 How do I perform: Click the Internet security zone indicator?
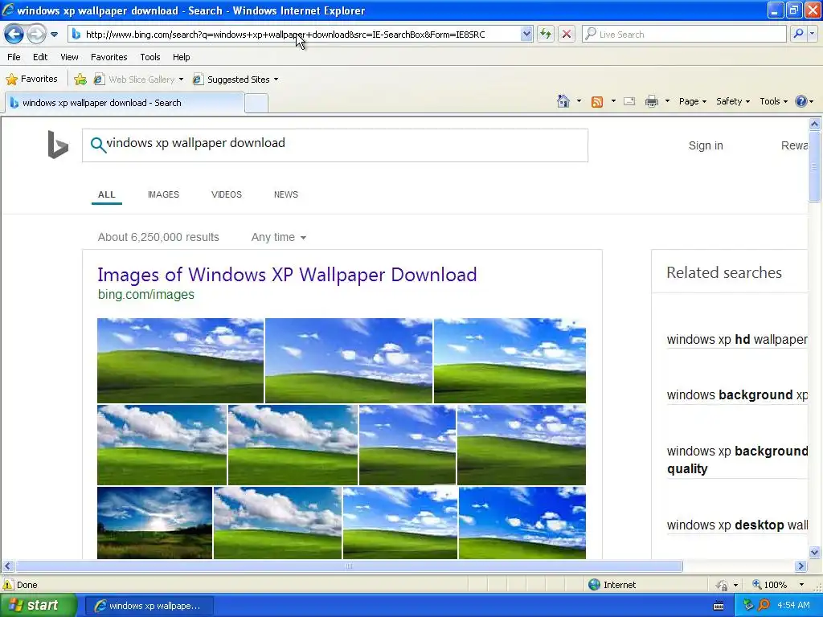click(612, 585)
